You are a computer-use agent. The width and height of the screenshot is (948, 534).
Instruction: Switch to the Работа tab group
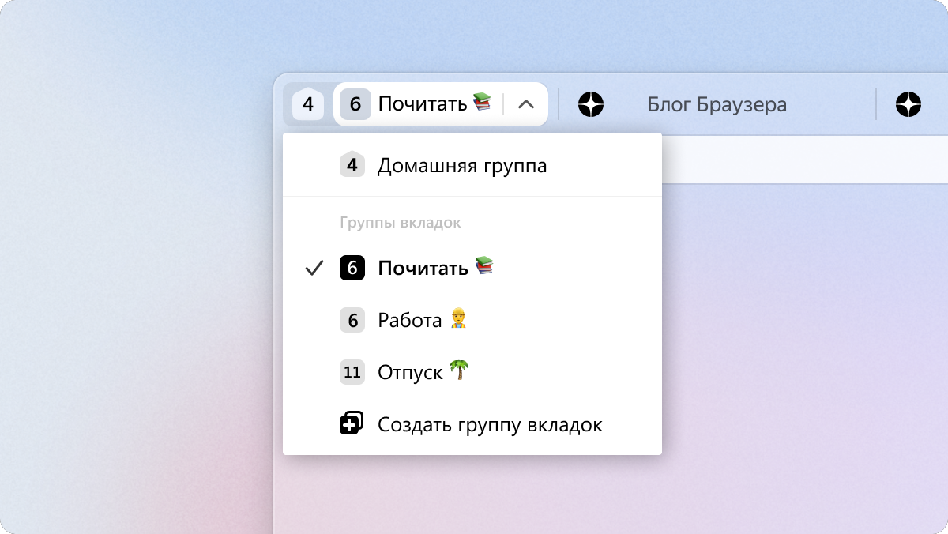(x=472, y=320)
